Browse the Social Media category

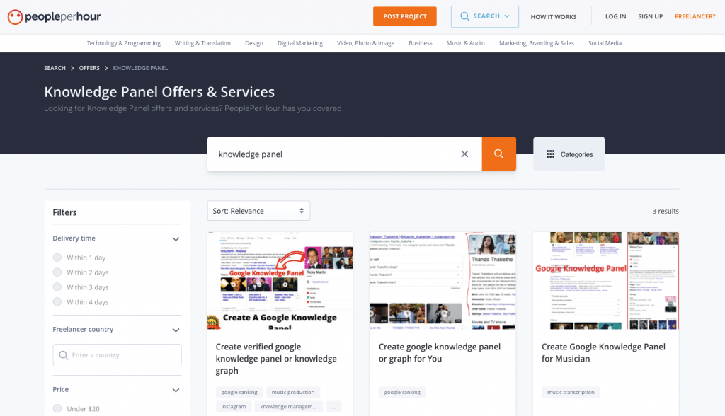[605, 43]
